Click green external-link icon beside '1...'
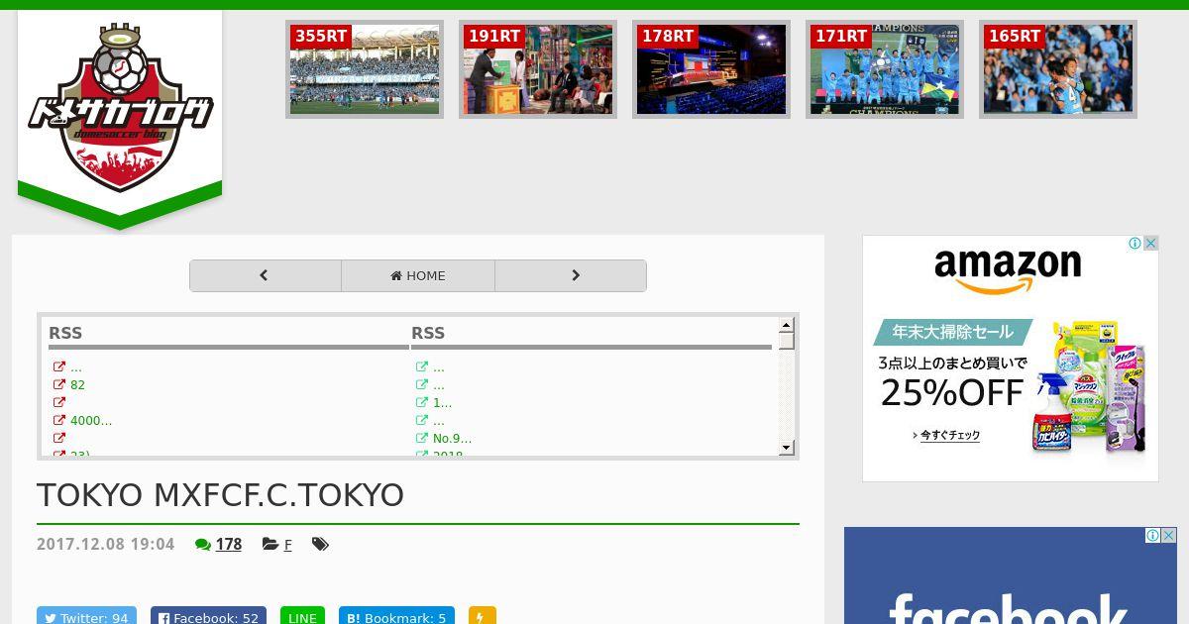1189x624 pixels. tap(422, 402)
